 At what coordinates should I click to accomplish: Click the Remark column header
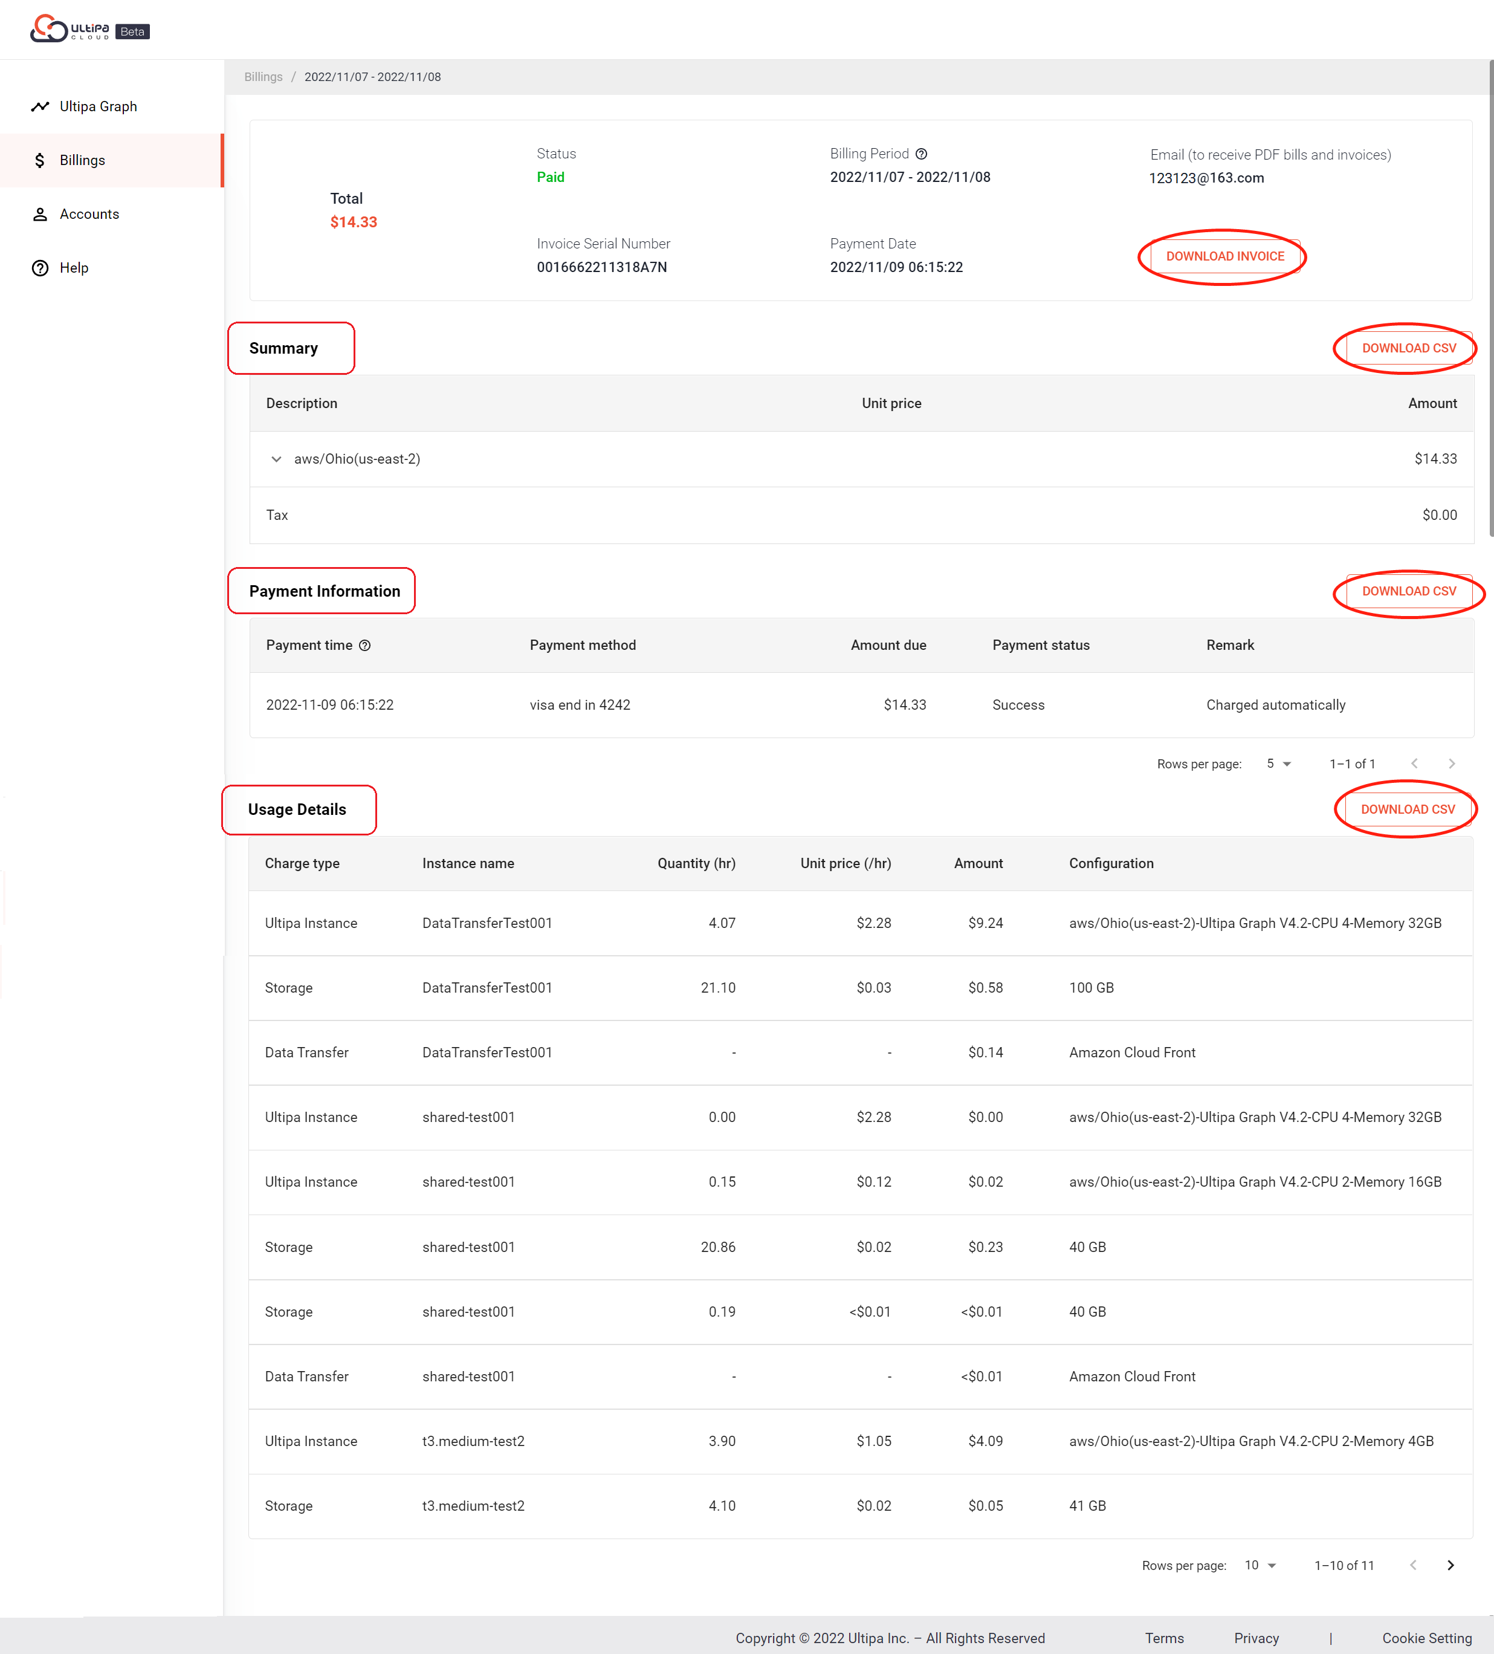(1230, 646)
